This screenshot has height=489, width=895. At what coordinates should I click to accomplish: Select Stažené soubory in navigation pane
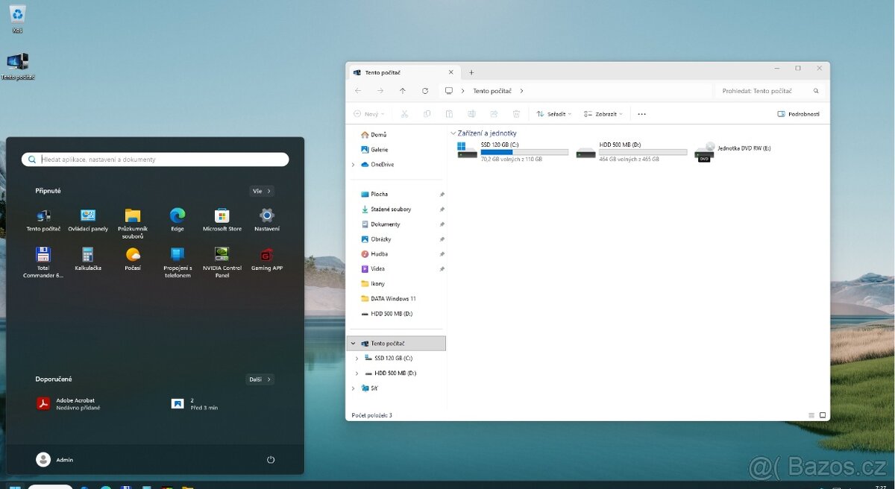(390, 209)
